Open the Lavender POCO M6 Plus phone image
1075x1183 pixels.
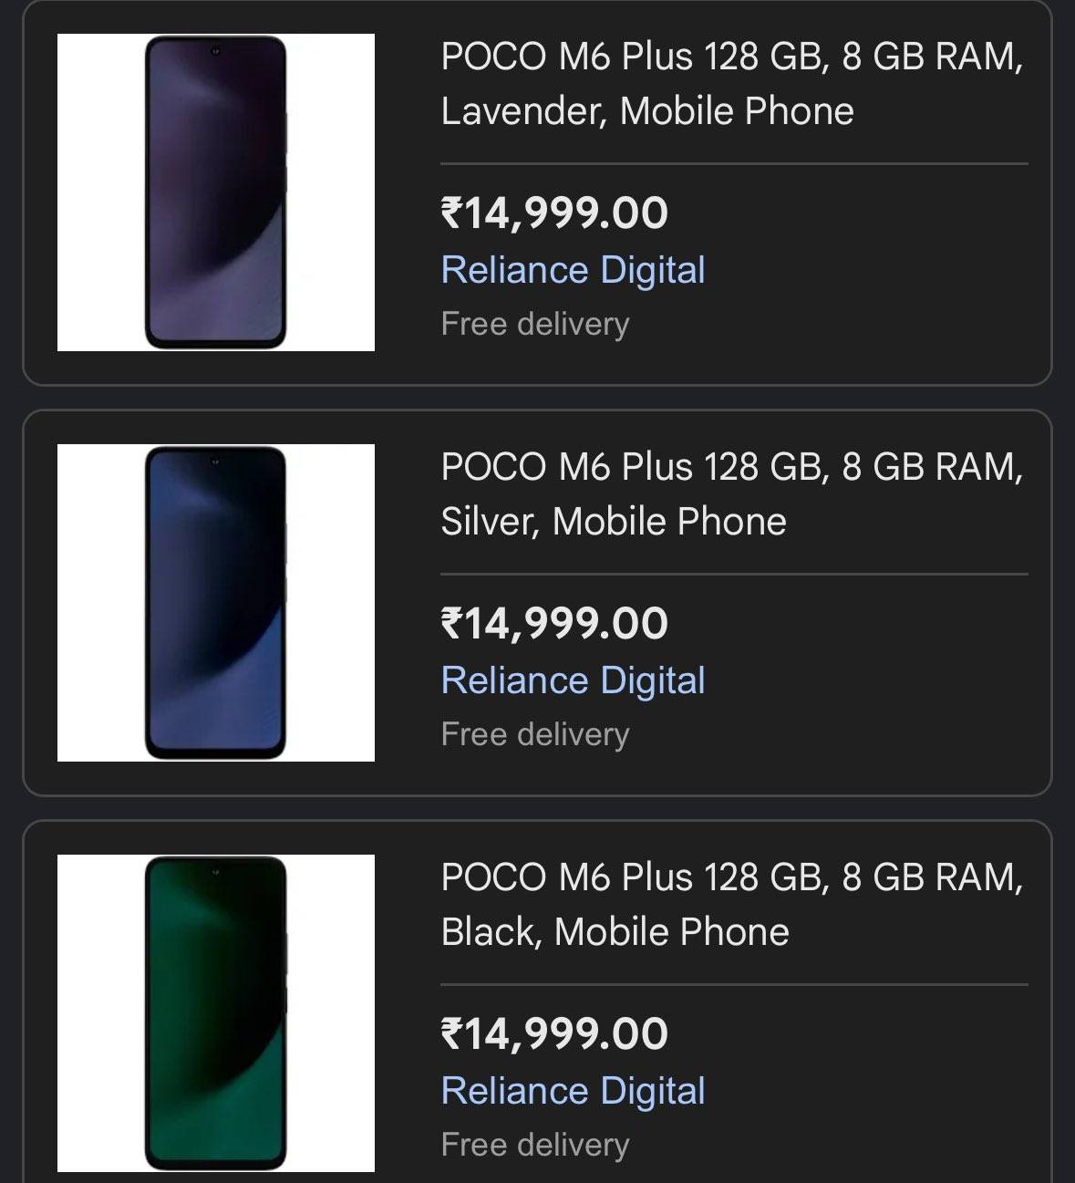(x=215, y=192)
